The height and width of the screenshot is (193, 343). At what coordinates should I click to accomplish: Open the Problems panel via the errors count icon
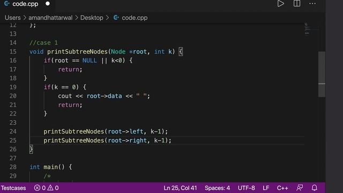coord(40,188)
